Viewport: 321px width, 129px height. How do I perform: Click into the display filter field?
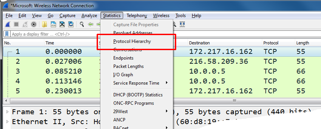[x=55, y=34]
